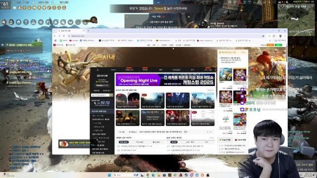
Task: Open the browser tab list dropdown arrow
Action: pyautogui.click(x=54, y=31)
